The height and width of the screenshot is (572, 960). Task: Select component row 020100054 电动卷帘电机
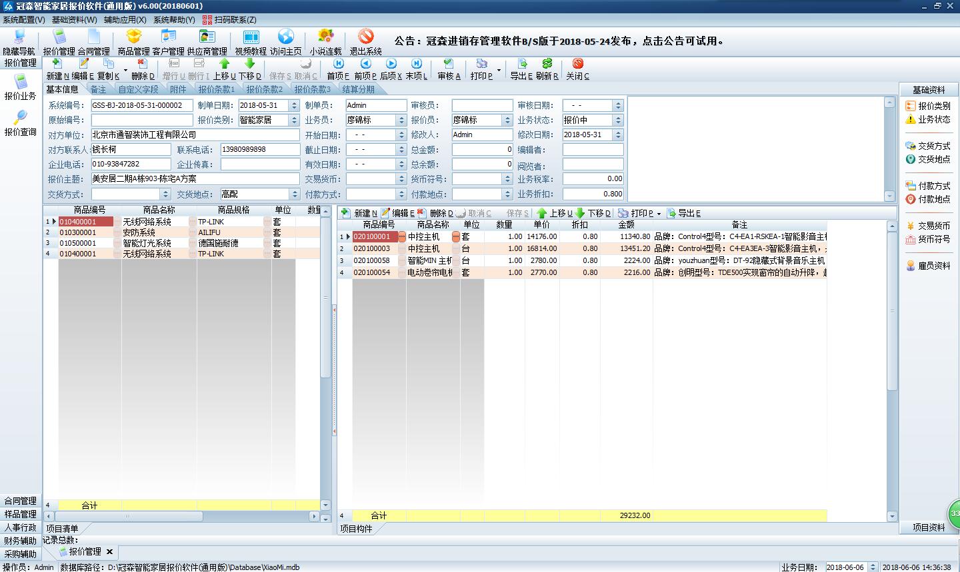582,272
